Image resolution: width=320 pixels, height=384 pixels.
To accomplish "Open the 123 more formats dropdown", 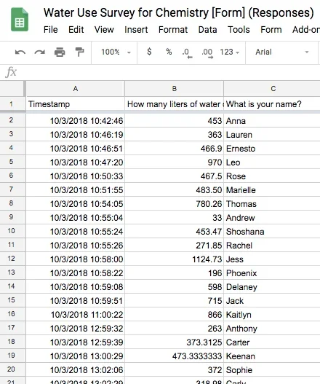I will click(x=229, y=52).
